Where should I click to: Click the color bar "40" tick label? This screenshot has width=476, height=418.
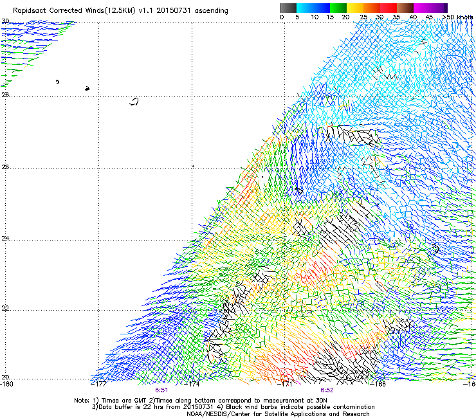click(x=413, y=17)
